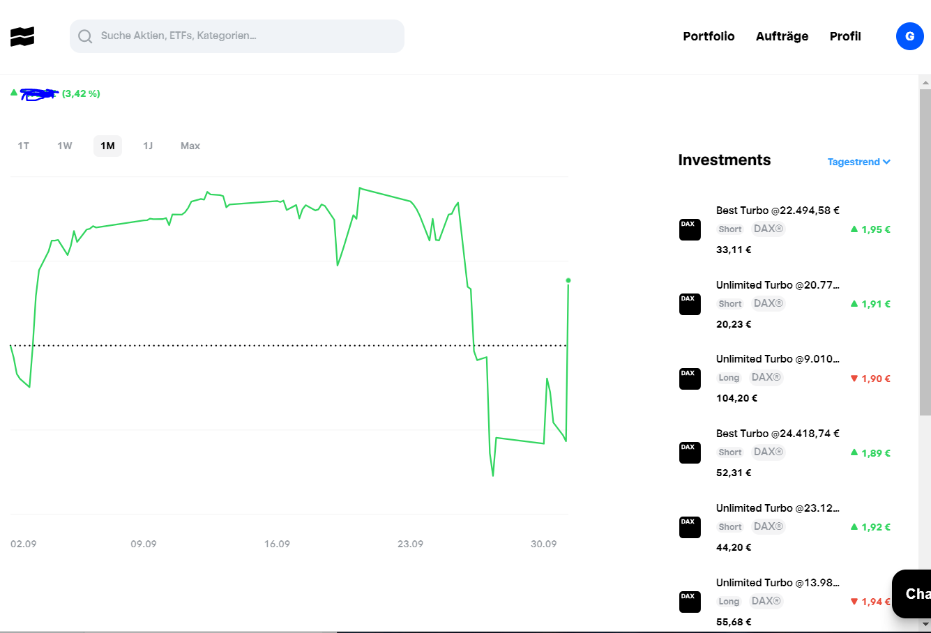Go to Aufträge in navigation
The image size is (931, 633).
pos(782,36)
